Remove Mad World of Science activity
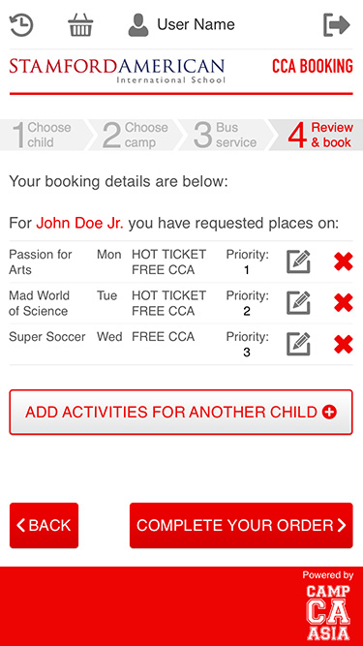This screenshot has height=646, width=363. (x=344, y=303)
